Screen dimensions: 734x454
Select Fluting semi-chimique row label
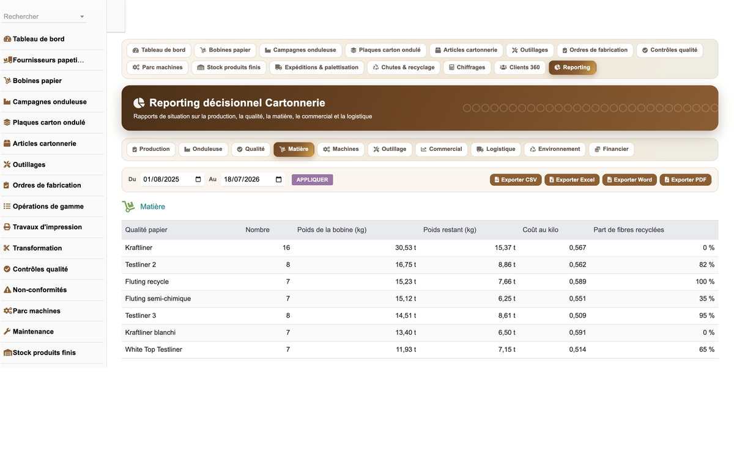[158, 299]
